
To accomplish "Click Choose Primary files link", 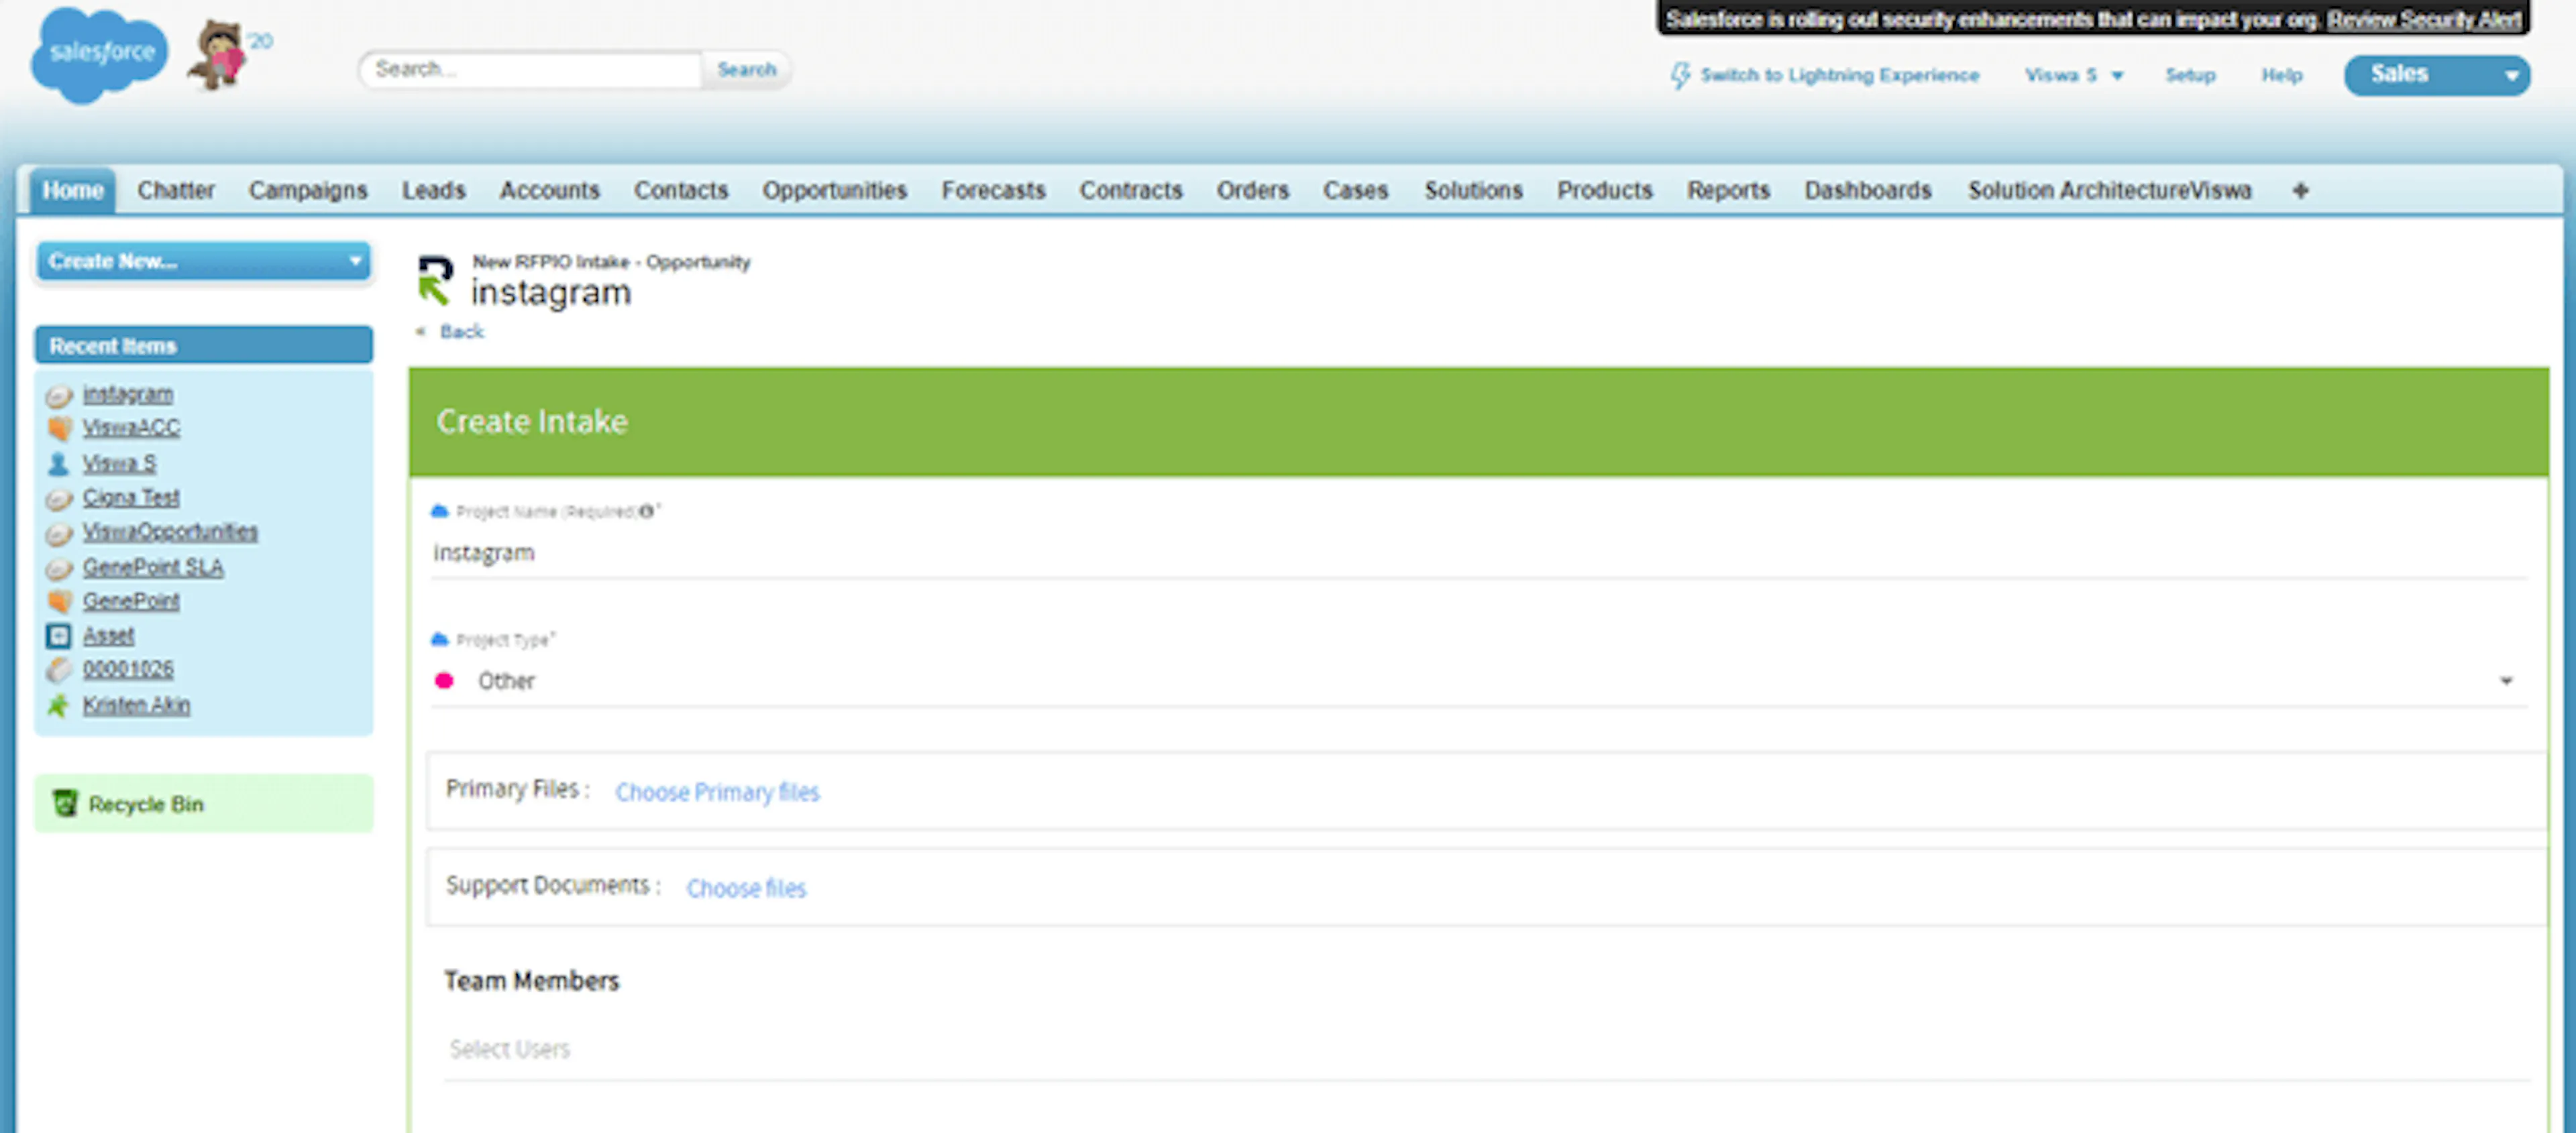I will pos(717,792).
